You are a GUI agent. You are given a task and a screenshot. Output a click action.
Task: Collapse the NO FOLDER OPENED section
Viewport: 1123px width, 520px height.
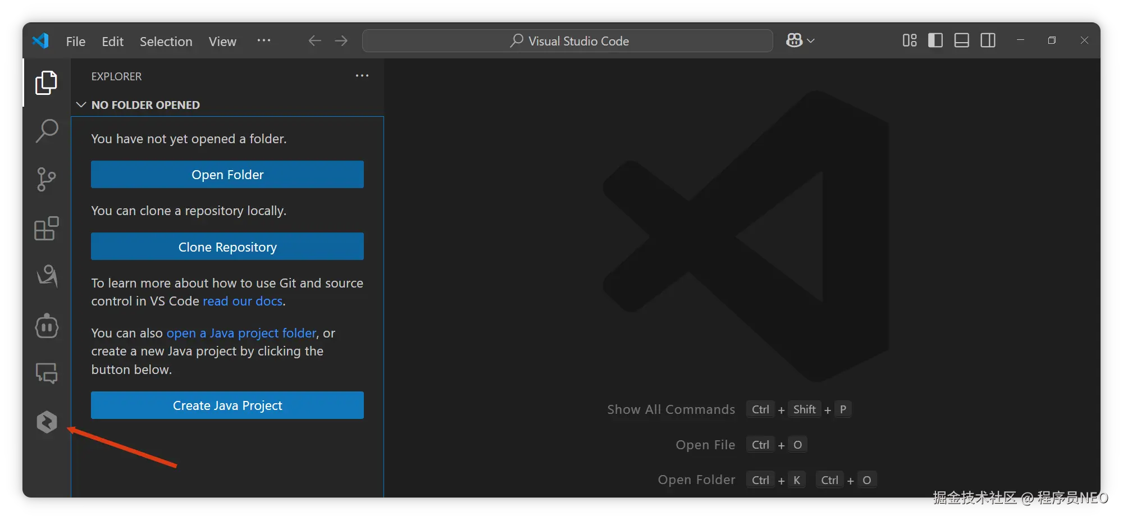pyautogui.click(x=81, y=104)
